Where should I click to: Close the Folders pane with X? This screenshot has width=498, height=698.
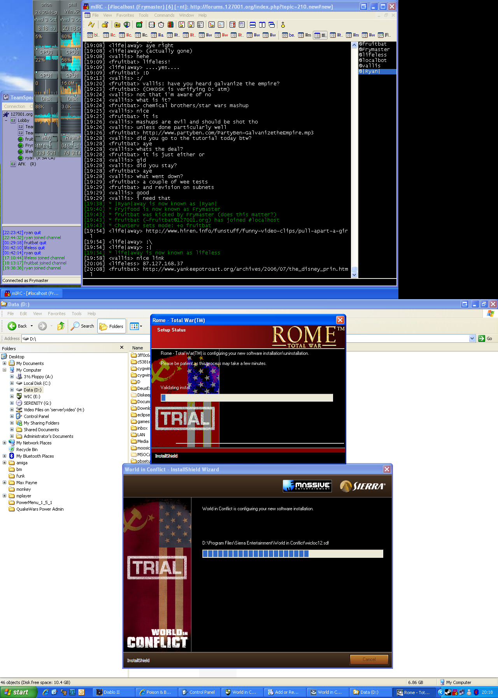pyautogui.click(x=122, y=347)
